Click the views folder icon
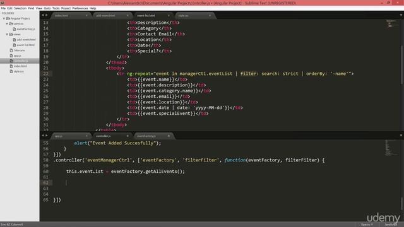 tap(11, 34)
